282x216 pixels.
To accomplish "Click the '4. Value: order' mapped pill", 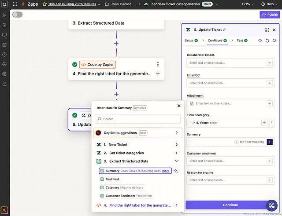I will [x=204, y=123].
